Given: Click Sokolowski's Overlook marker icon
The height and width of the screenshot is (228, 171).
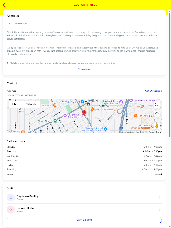Looking at the screenshot, I should click(x=131, y=101).
